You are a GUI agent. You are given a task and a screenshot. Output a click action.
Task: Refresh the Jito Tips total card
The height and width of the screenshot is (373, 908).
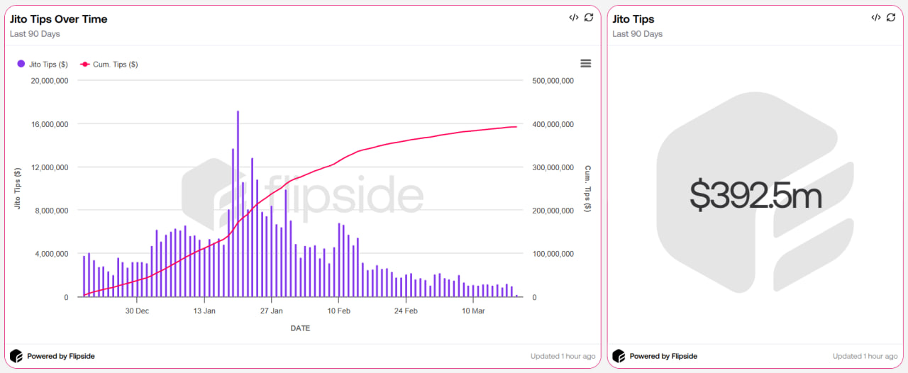[891, 18]
